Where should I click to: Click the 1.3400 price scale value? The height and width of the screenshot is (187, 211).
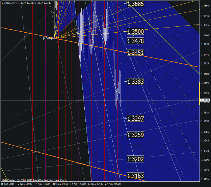[205, 74]
